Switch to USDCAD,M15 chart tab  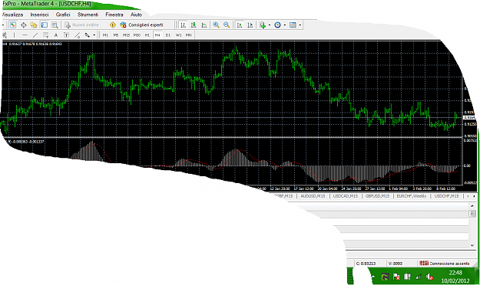click(x=346, y=196)
